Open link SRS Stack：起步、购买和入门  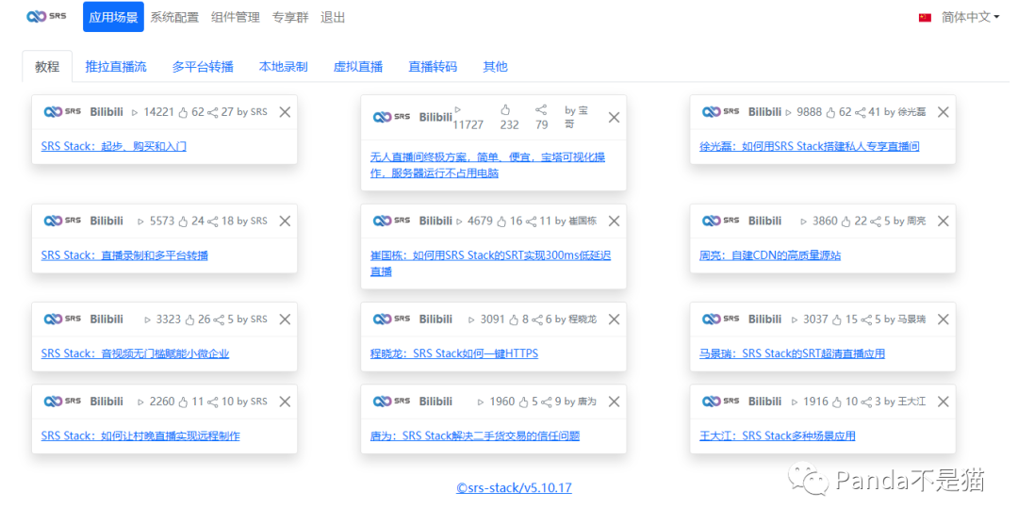(114, 146)
